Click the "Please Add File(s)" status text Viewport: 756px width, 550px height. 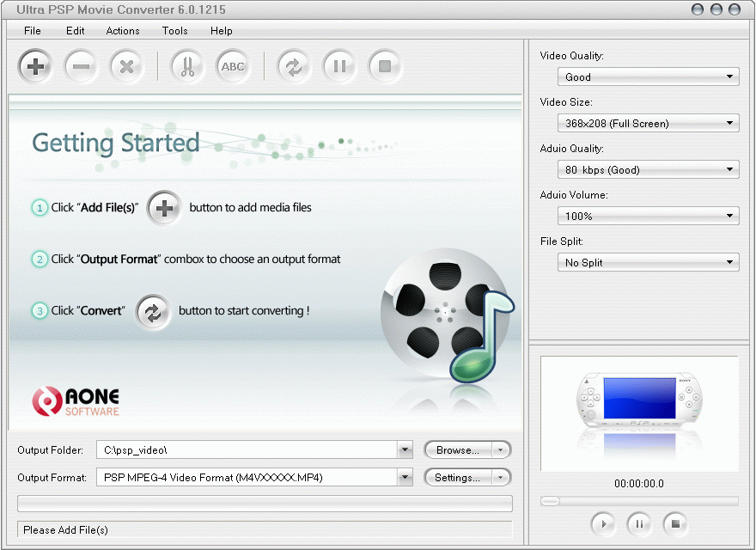[65, 529]
